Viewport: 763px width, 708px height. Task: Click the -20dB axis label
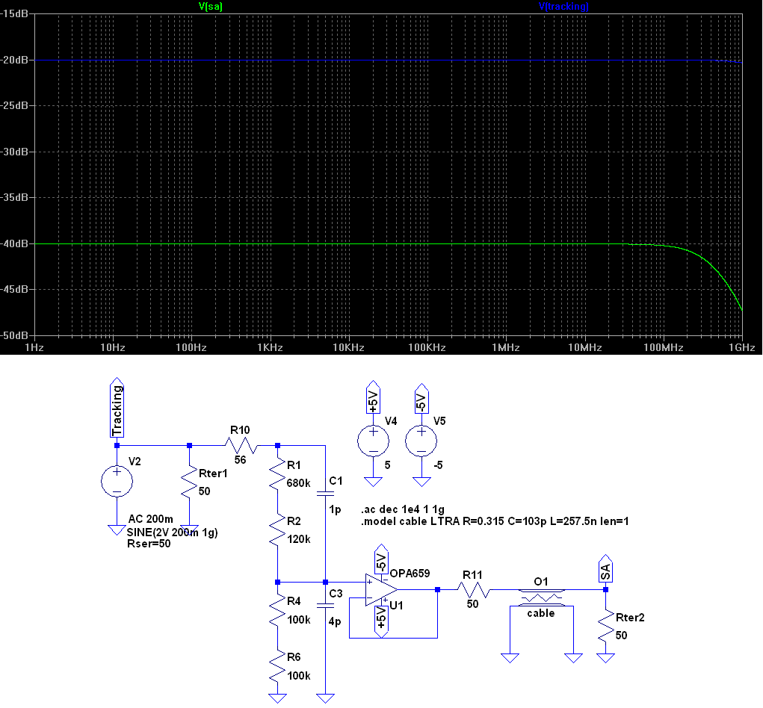15,60
